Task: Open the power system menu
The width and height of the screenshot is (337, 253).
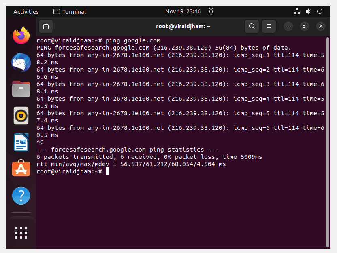Action: pos(320,11)
